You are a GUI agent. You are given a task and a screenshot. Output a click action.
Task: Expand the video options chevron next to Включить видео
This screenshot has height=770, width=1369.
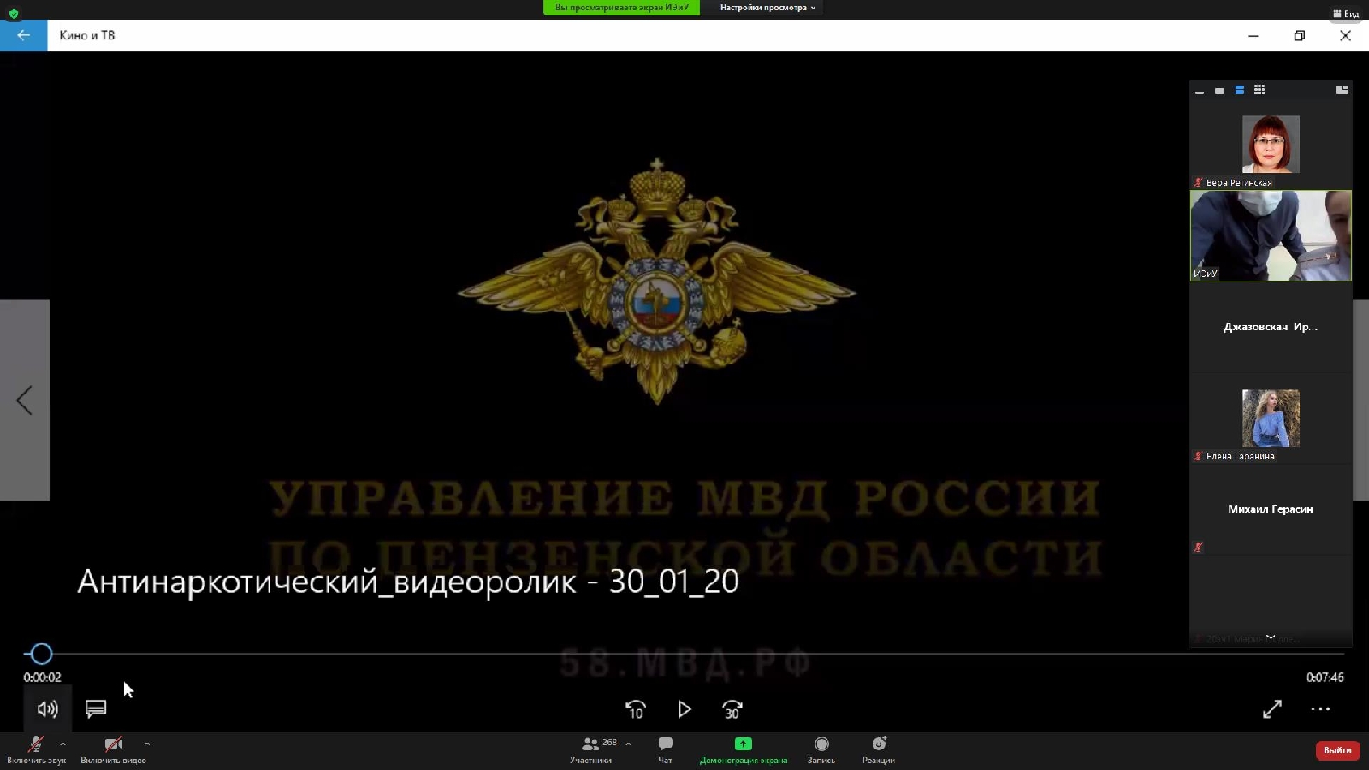point(146,743)
